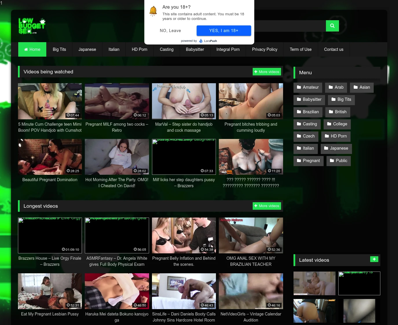Select Casting in the top navigation bar
Viewport: 398px width, 325px height.
[166, 49]
